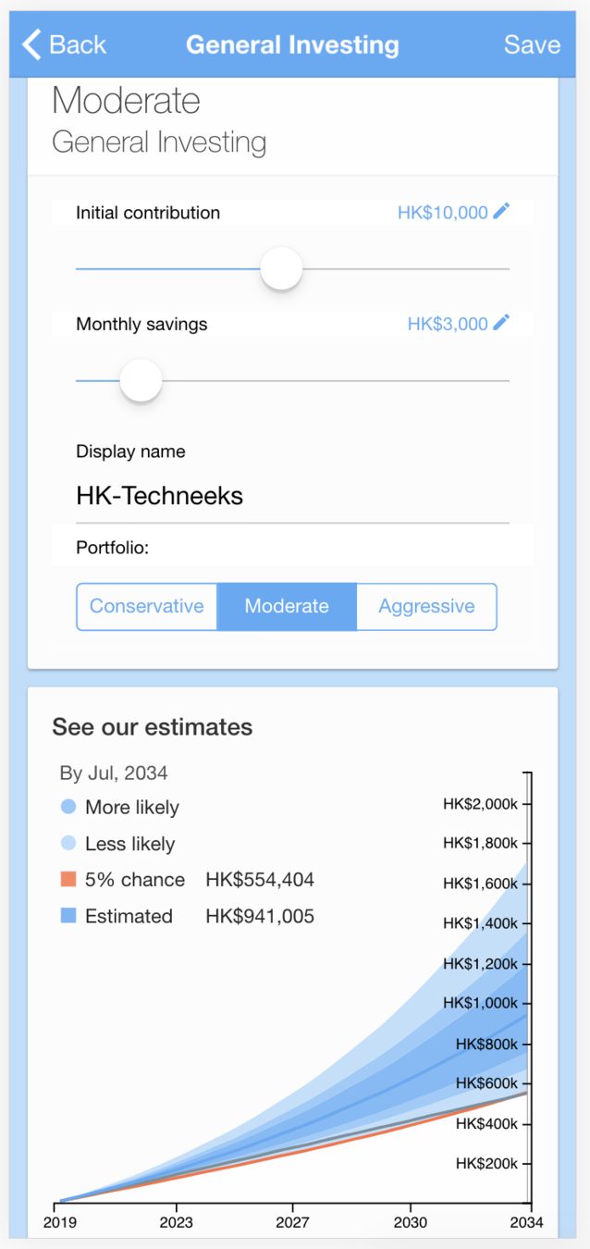Click the Less likely legend dot
The image size is (590, 1249).
point(68,844)
